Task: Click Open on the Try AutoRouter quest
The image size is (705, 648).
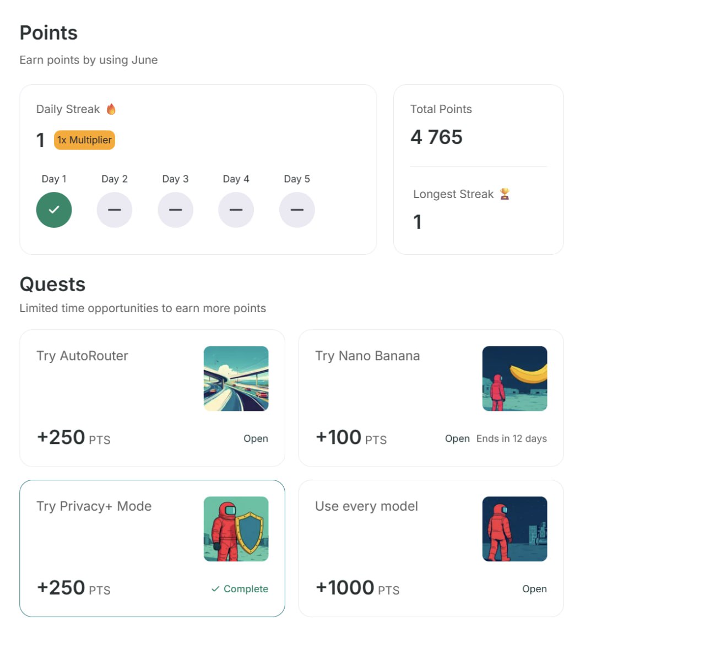Action: 256,438
